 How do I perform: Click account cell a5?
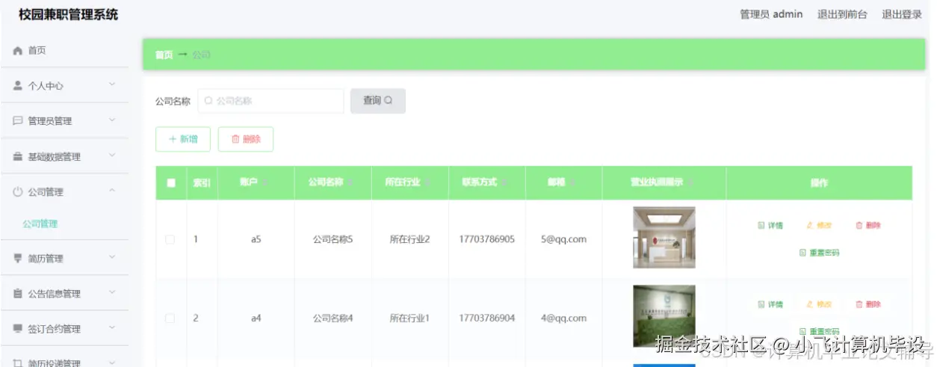pyautogui.click(x=256, y=239)
